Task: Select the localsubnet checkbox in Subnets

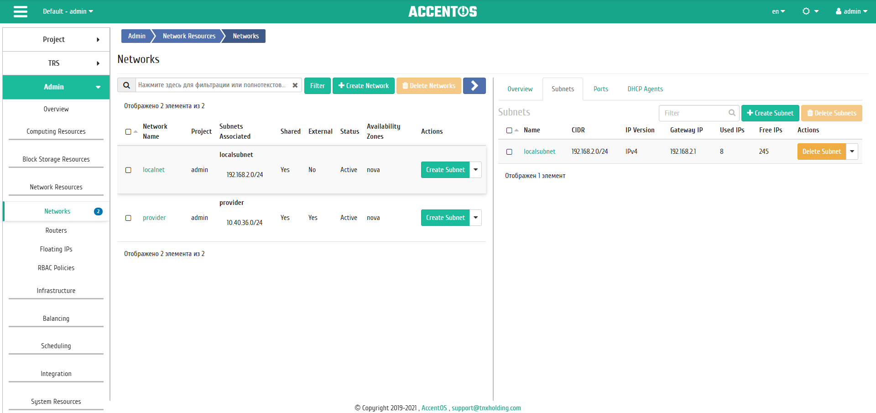Action: click(509, 152)
